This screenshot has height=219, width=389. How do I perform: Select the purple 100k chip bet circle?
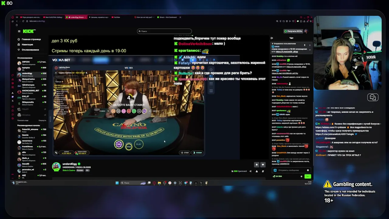point(119,144)
